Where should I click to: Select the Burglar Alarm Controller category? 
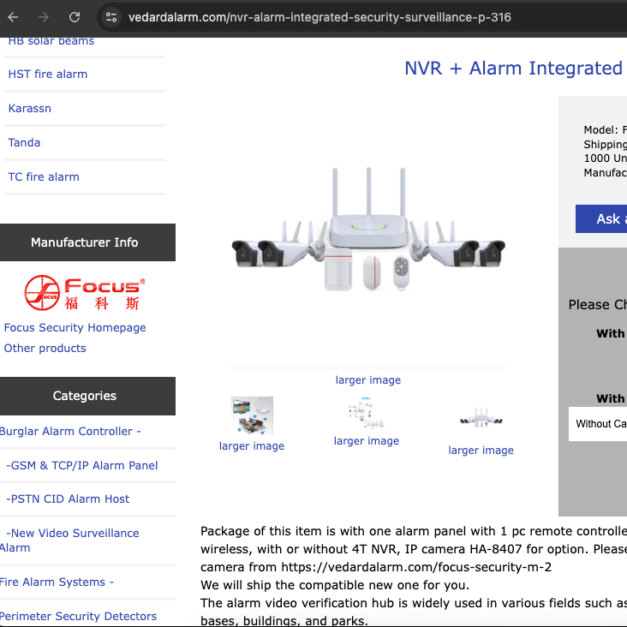pos(70,431)
